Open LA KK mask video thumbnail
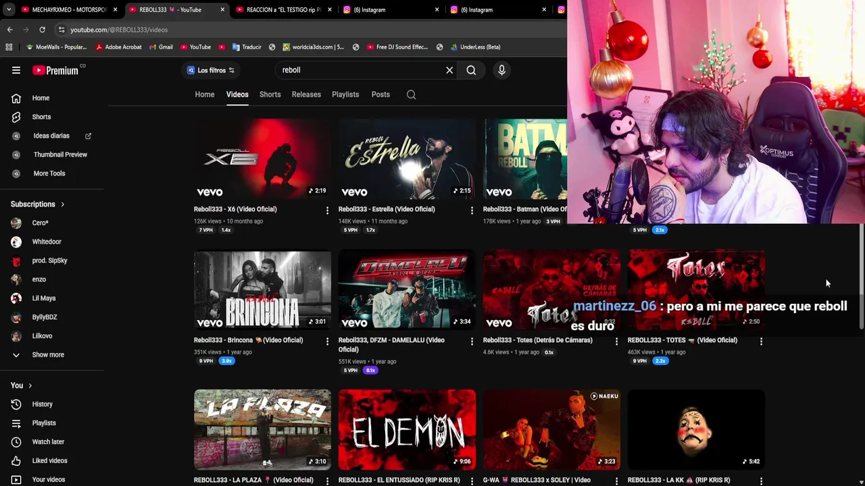Image resolution: width=865 pixels, height=486 pixels. [x=696, y=429]
